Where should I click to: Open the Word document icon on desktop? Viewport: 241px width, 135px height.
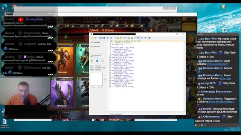[5, 122]
